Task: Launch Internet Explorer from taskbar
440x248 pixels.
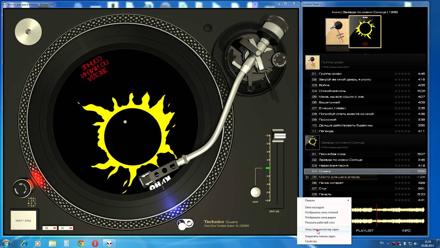Action: click(x=24, y=244)
